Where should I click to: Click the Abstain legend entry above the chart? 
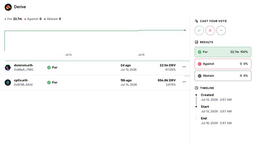(53, 19)
